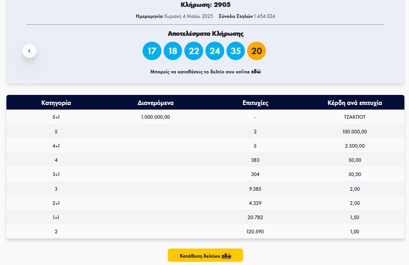Click the 'Κέρδη ανά επιτυχία' column header
The width and height of the screenshot is (409, 265).
coord(355,103)
